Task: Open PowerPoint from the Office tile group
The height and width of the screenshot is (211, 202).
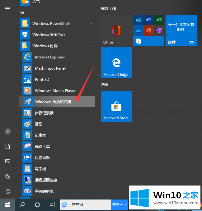Action: click(x=149, y=30)
